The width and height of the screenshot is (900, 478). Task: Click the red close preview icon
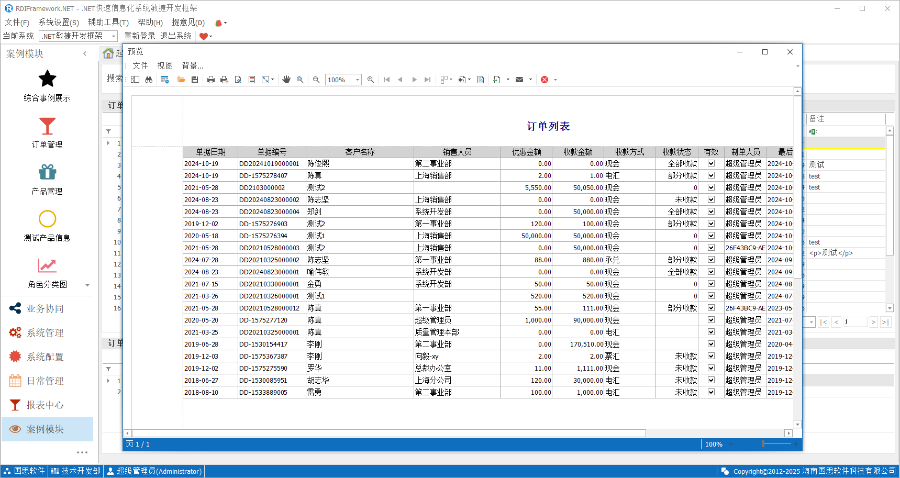point(545,80)
